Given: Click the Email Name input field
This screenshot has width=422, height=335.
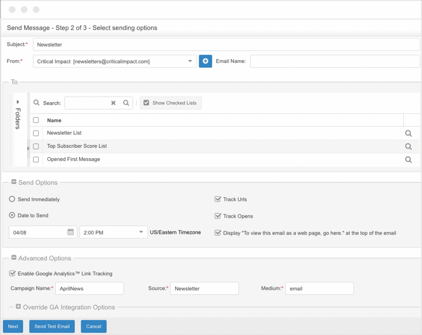Looking at the screenshot, I should pos(335,61).
